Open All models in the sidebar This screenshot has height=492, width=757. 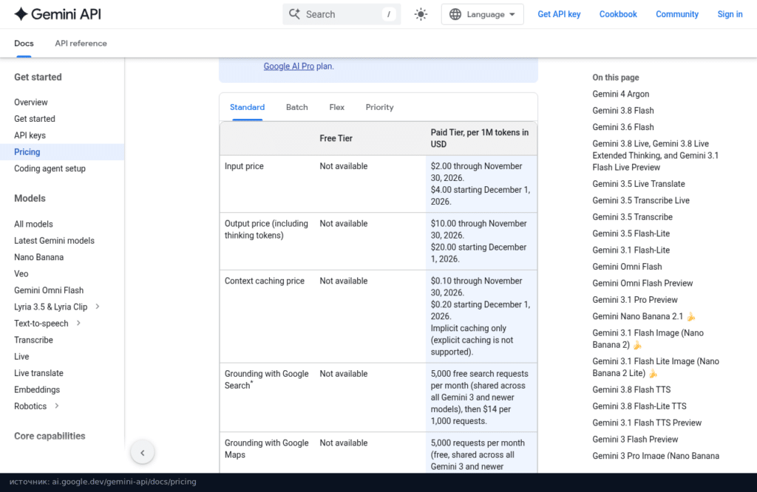pos(33,224)
